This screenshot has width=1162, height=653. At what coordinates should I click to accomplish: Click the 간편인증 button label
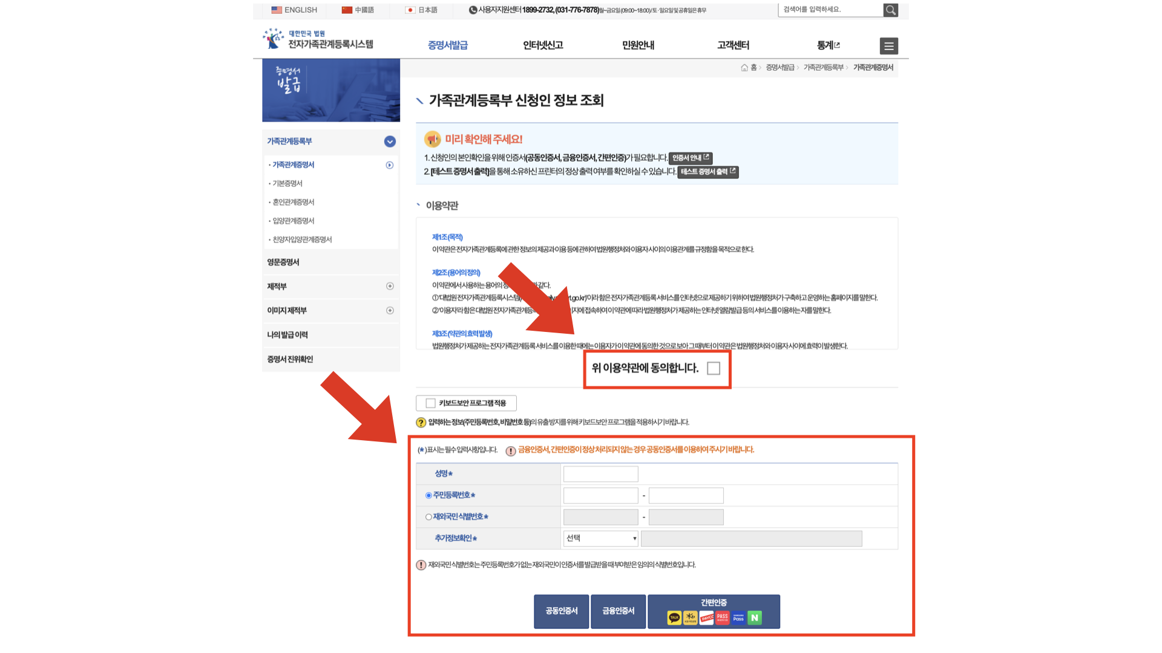point(714,603)
